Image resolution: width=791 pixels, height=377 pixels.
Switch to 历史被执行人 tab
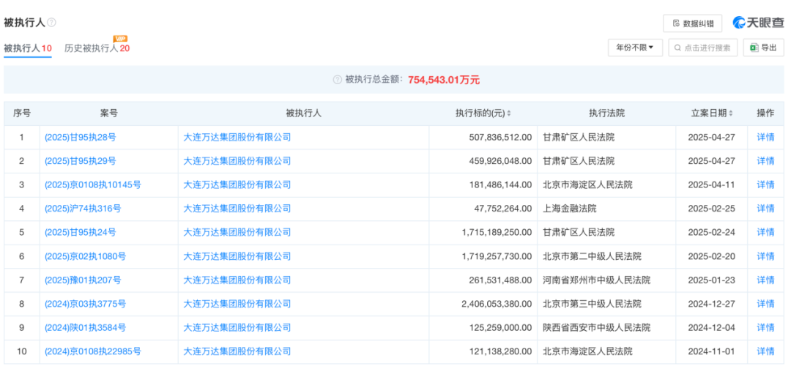tap(97, 48)
